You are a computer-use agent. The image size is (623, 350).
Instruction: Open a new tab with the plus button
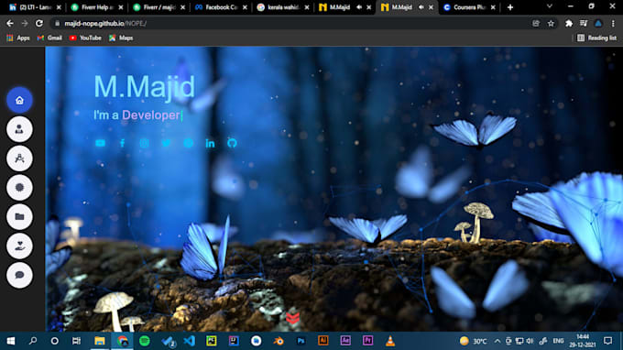(510, 7)
